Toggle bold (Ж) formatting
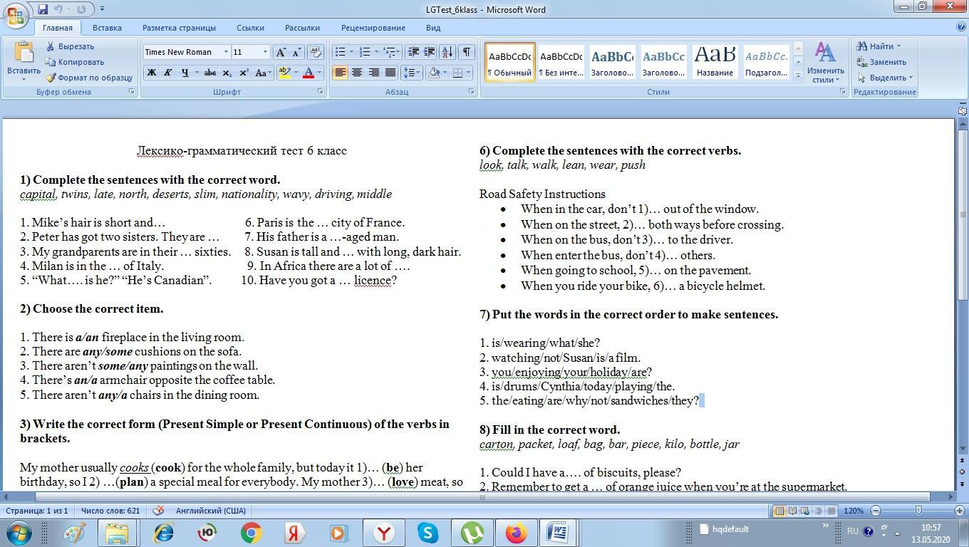 coord(151,73)
